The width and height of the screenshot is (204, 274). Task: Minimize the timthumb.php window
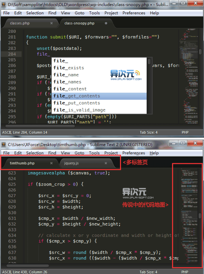[173, 144]
